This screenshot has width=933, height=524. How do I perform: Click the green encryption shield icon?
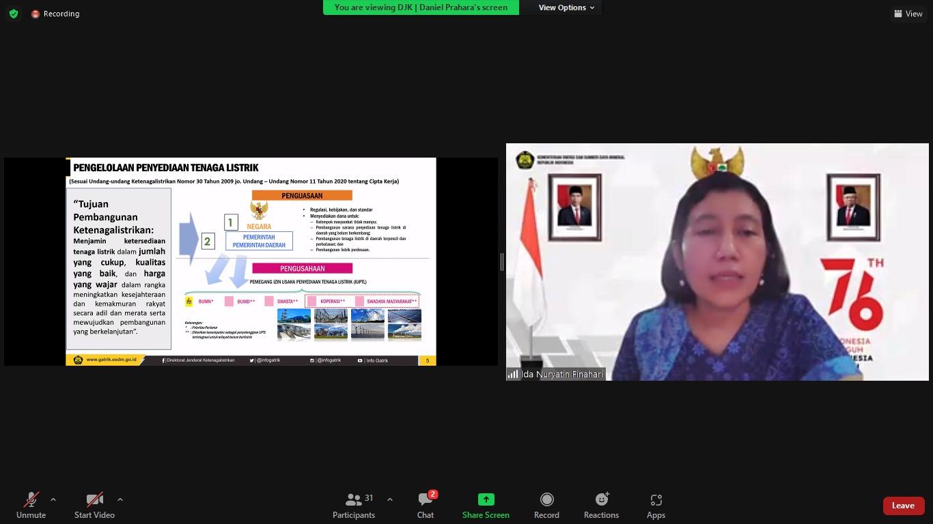point(14,14)
